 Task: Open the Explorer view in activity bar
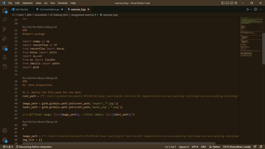pos(5,11)
